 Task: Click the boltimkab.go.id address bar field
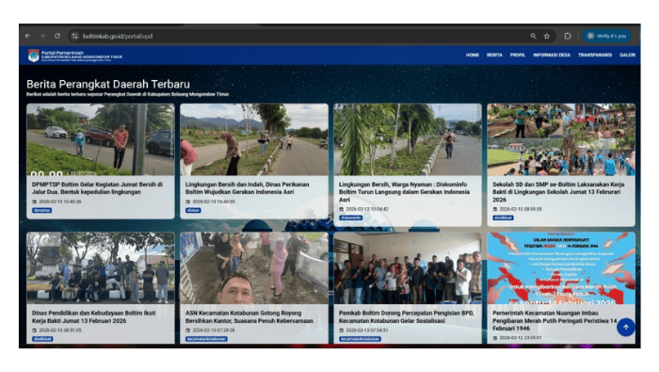294,36
